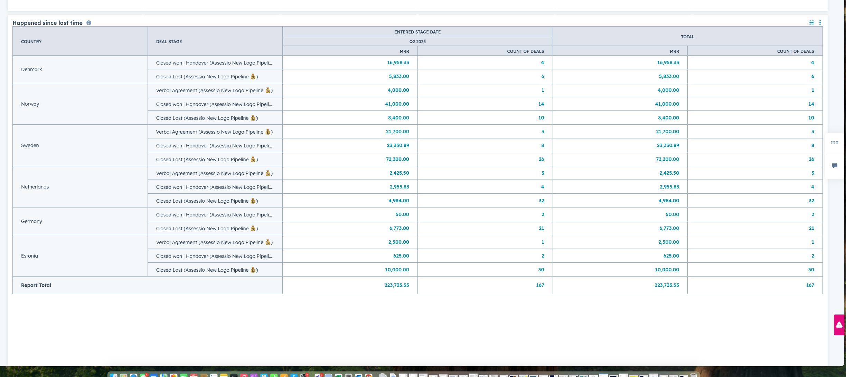Viewport: 846px width, 377px height.
Task: Click Germany Closed won Q2 MRR 50.00
Action: [402, 214]
